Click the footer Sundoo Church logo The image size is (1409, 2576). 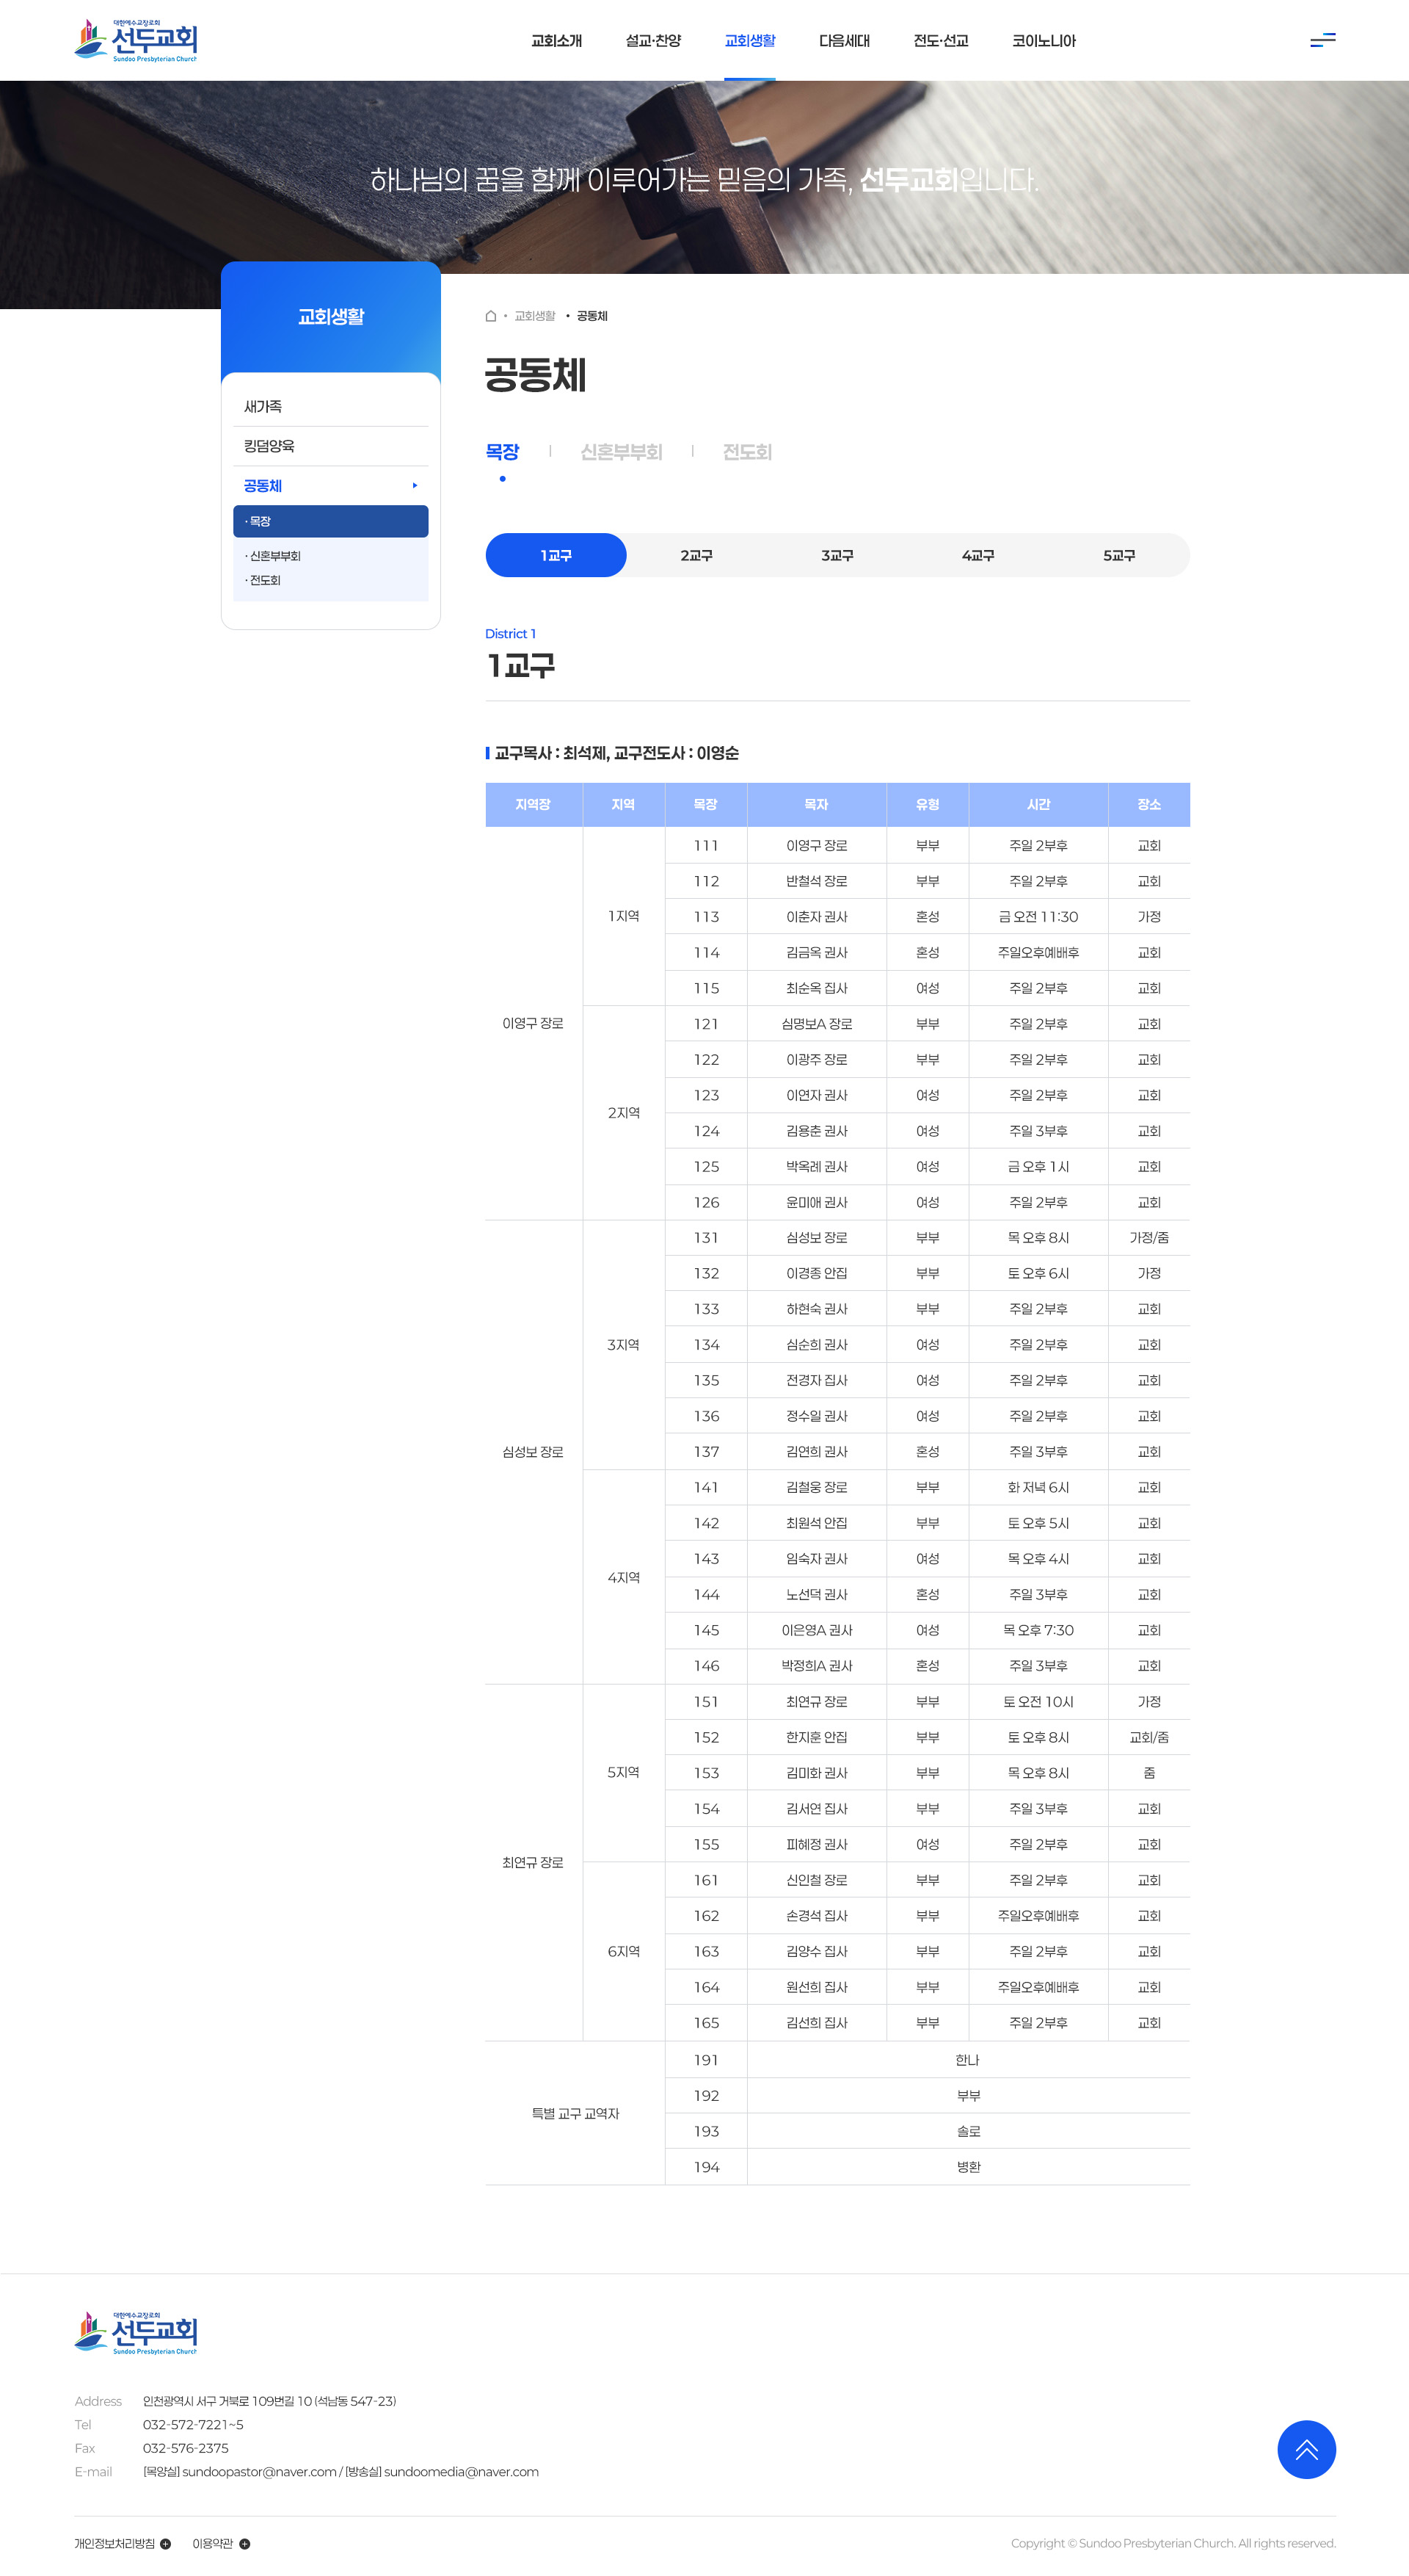[136, 2332]
